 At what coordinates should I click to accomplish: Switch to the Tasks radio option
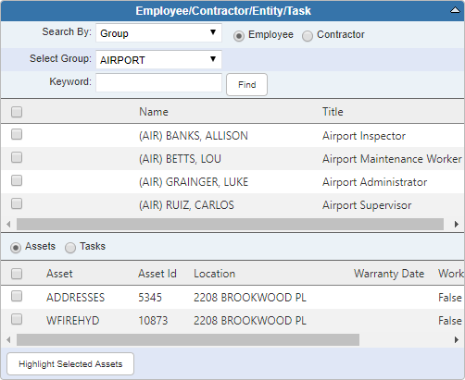click(70, 248)
